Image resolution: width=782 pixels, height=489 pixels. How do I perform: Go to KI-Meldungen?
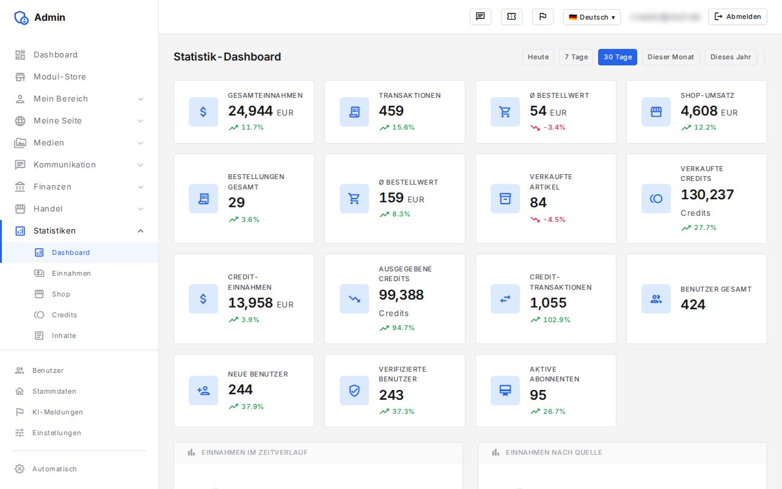79,412
